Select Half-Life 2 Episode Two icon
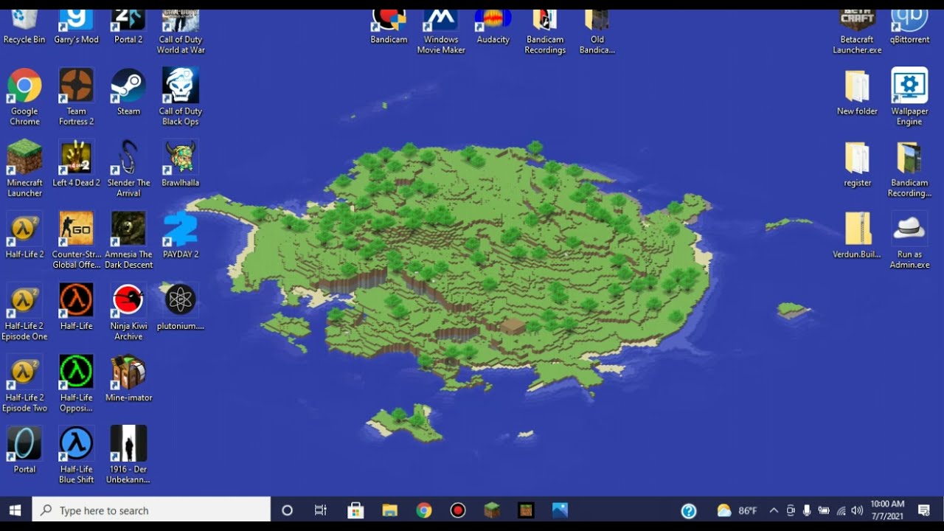Image resolution: width=944 pixels, height=531 pixels. click(24, 383)
